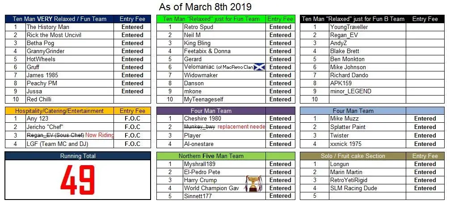
Task: Select the cell containing The History Man
Action: pyautogui.click(x=70, y=27)
